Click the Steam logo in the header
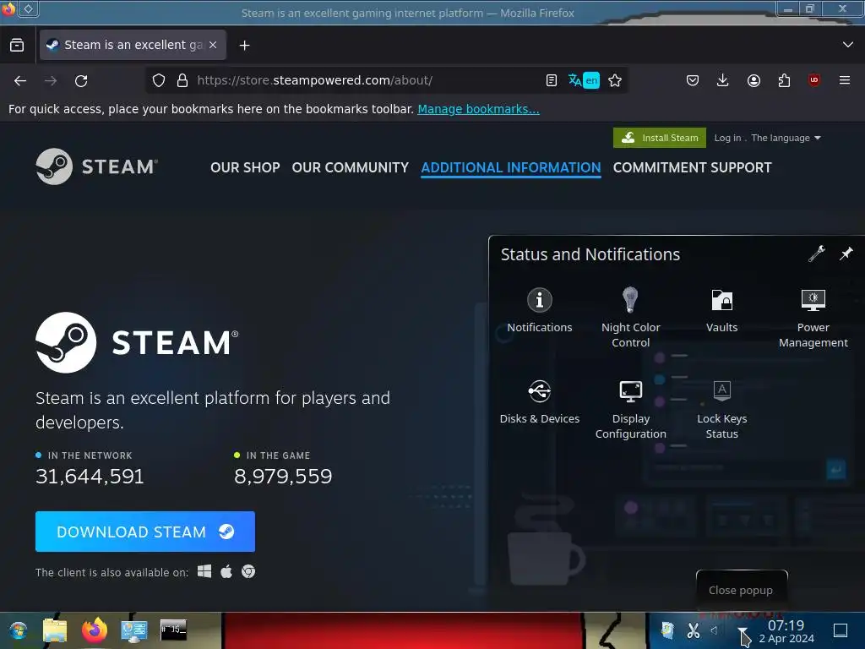865x649 pixels. point(96,166)
